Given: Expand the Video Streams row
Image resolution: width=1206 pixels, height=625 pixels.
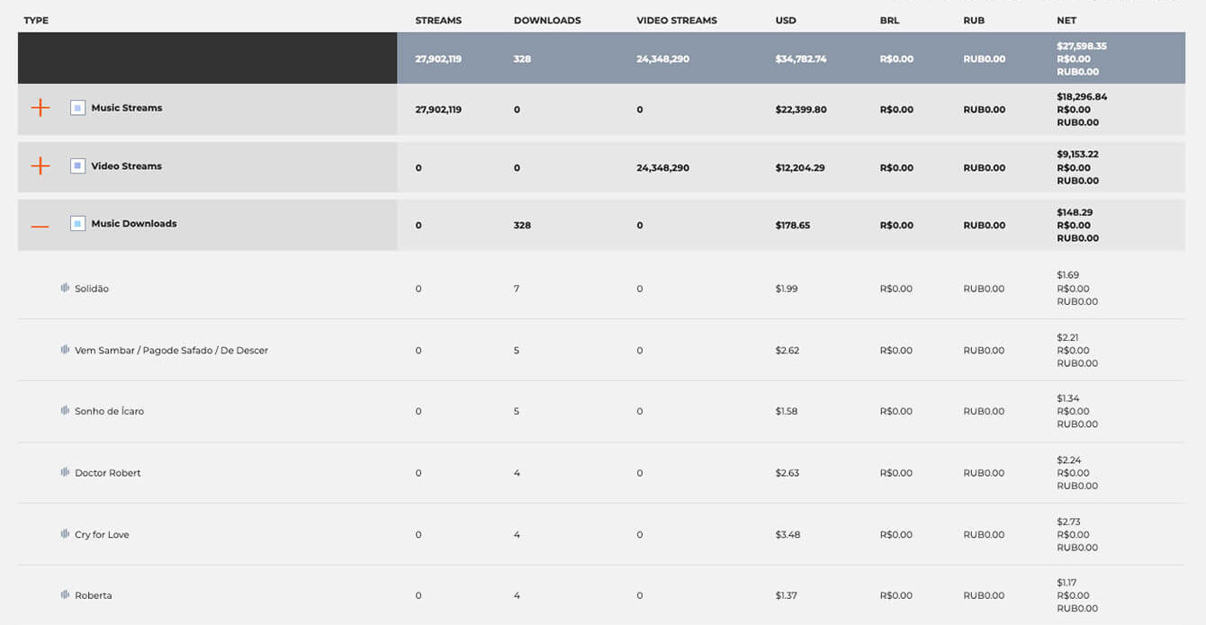Looking at the screenshot, I should click(40, 166).
